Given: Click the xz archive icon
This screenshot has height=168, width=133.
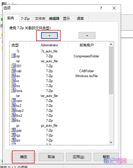Looking at the screenshot, I should [13, 80].
